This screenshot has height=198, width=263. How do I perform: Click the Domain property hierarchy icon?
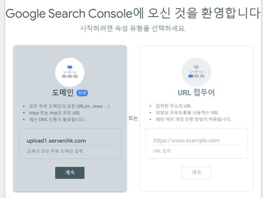(70, 72)
